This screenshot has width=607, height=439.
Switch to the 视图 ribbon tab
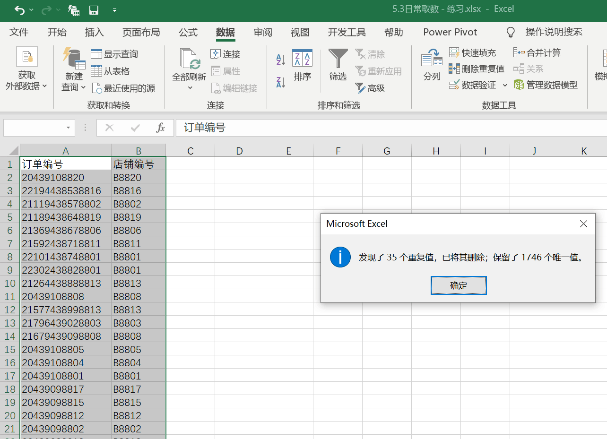300,32
